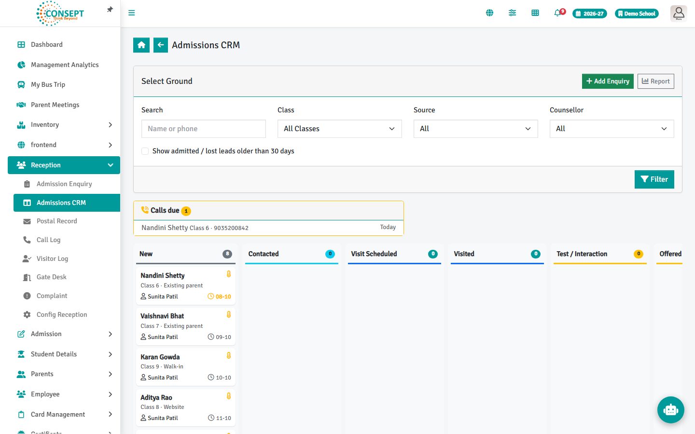Image resolution: width=695 pixels, height=434 pixels.
Task: Expand the Student Details menu
Action: coord(64,354)
